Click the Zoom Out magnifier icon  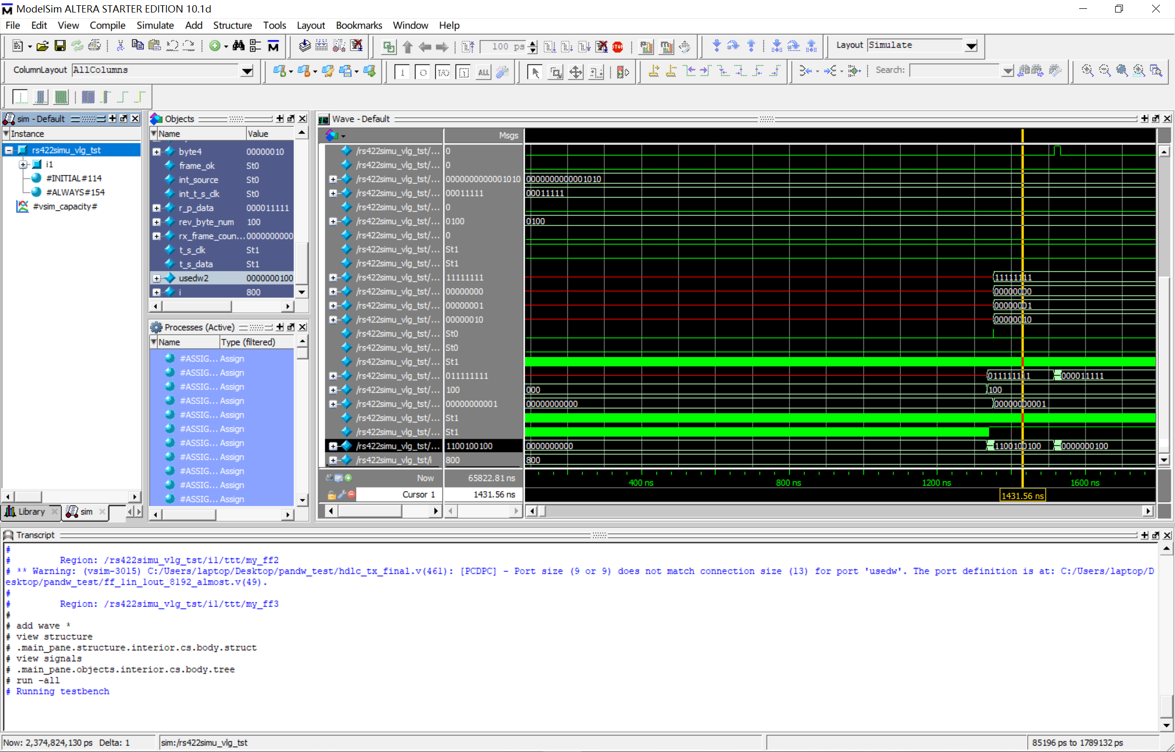1104,71
